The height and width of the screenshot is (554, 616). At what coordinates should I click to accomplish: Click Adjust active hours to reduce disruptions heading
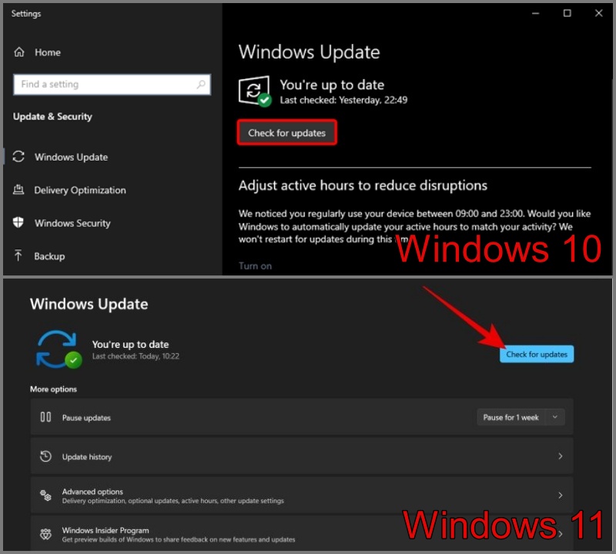[x=363, y=185]
